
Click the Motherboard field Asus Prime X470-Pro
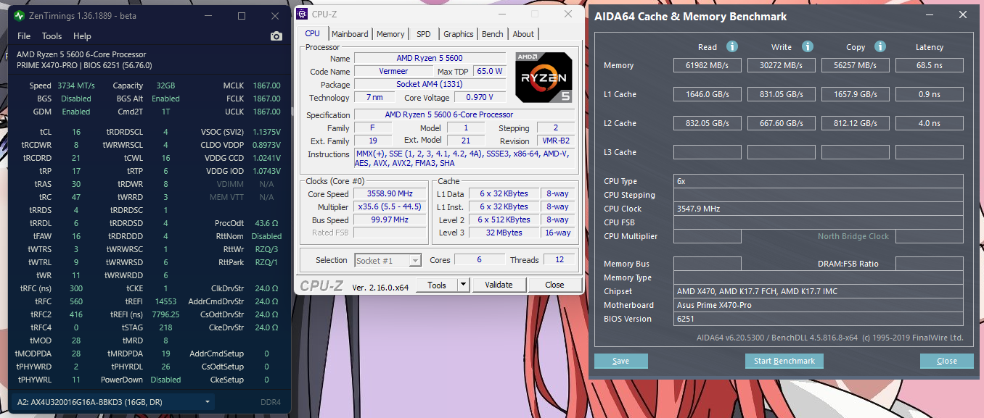click(x=819, y=305)
